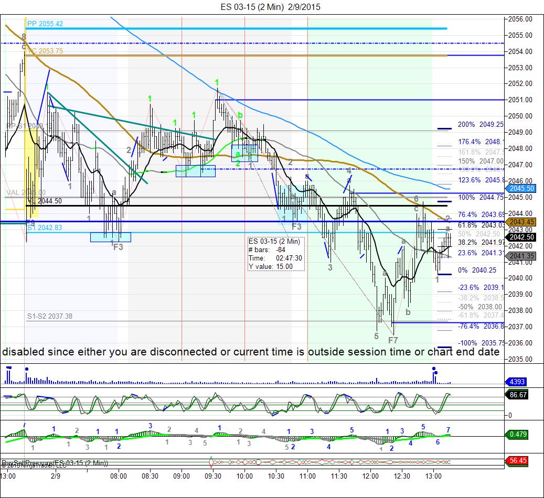Click the 123.6% Fibonacci level label

click(x=481, y=180)
